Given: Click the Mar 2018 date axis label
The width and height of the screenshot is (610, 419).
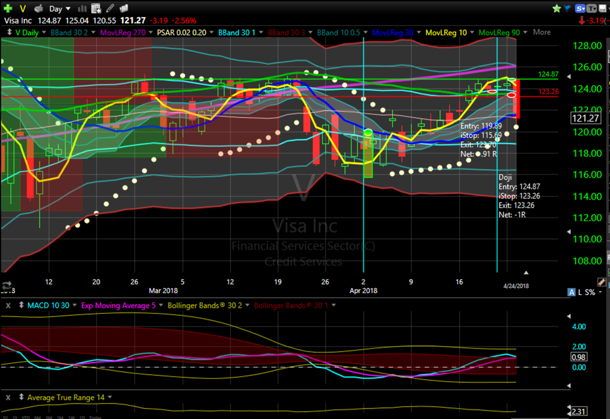Looking at the screenshot, I should click(x=163, y=290).
